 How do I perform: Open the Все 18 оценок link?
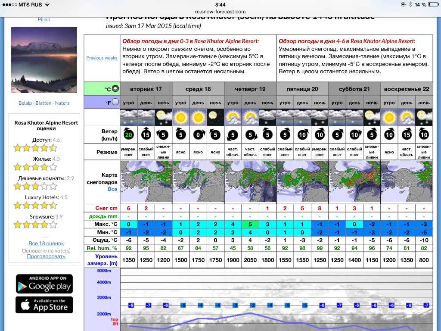(x=46, y=244)
